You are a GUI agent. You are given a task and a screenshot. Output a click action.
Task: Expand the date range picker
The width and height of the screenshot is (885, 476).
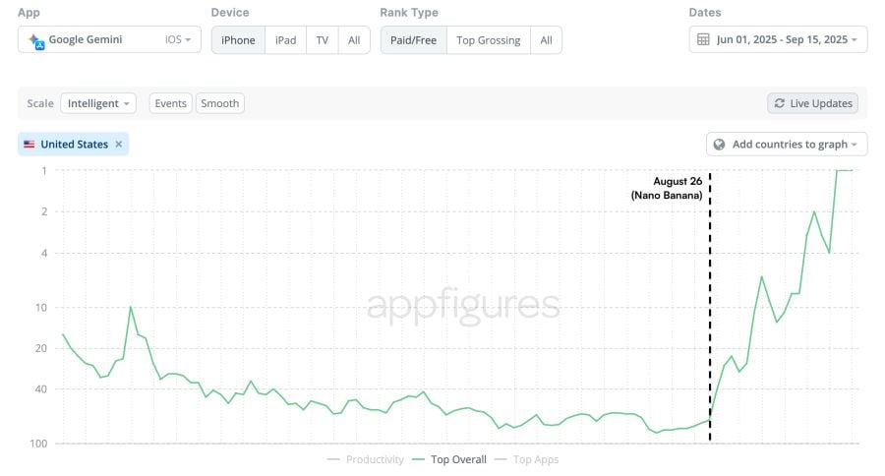tap(778, 39)
